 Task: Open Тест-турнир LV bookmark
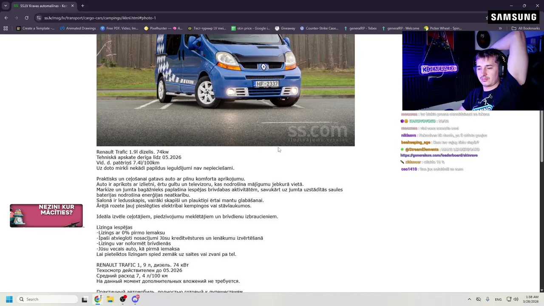[x=207, y=28]
